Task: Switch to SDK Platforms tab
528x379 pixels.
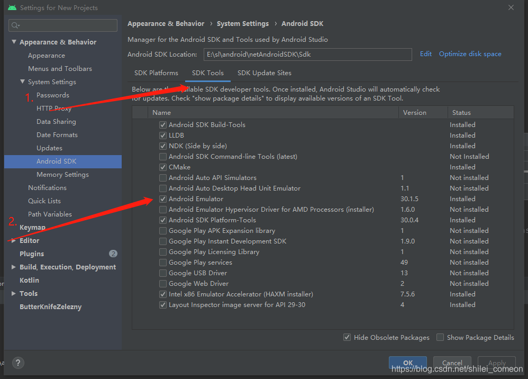Action: click(x=156, y=73)
